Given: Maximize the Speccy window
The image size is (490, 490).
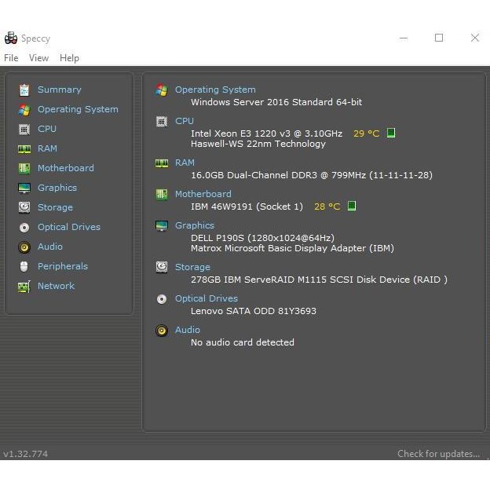Looking at the screenshot, I should pyautogui.click(x=439, y=38).
